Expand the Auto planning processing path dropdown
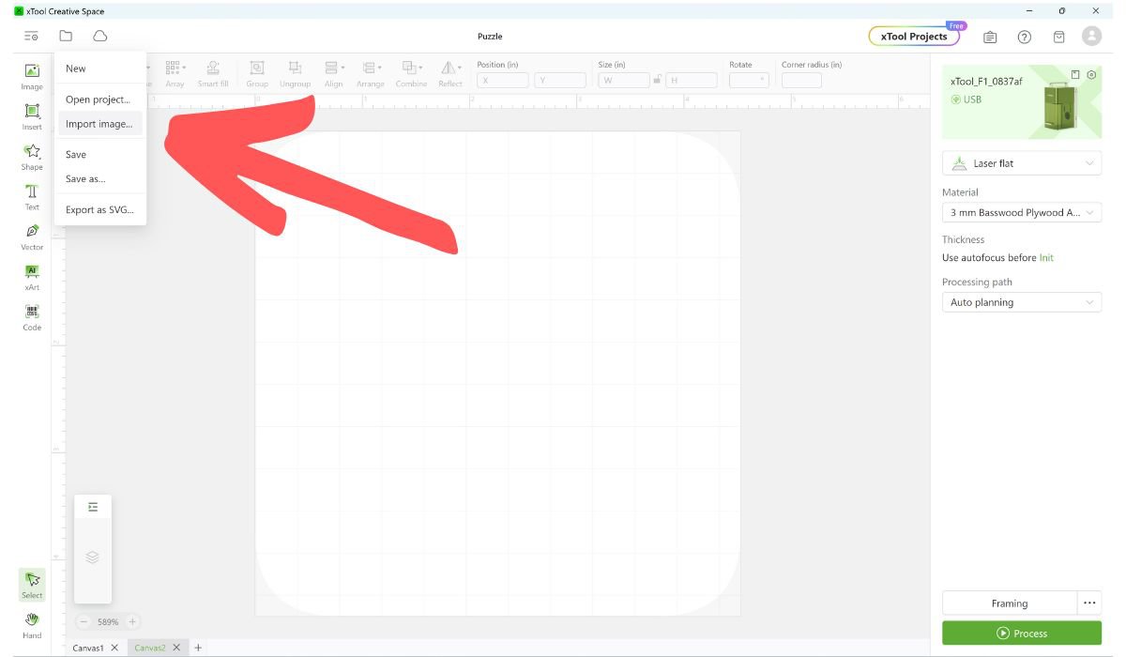Screen dimensions: 1126x657 (1022, 302)
